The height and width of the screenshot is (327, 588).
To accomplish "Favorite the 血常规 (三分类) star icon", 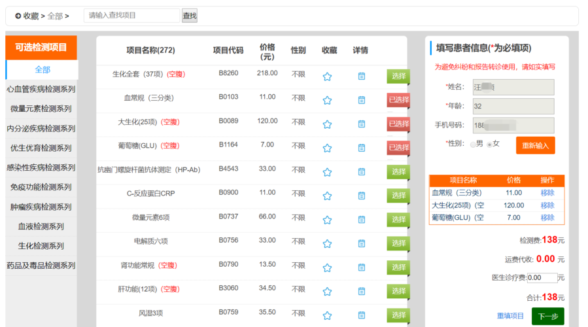I will coord(328,101).
